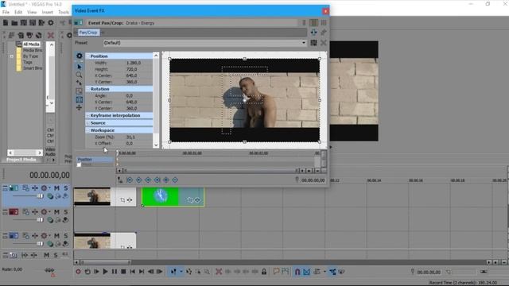
Task: Open the File menu
Action: [x=6, y=12]
